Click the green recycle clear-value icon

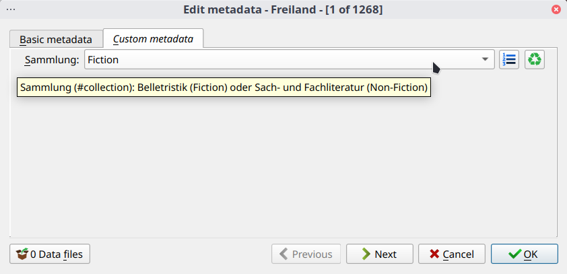click(x=535, y=60)
